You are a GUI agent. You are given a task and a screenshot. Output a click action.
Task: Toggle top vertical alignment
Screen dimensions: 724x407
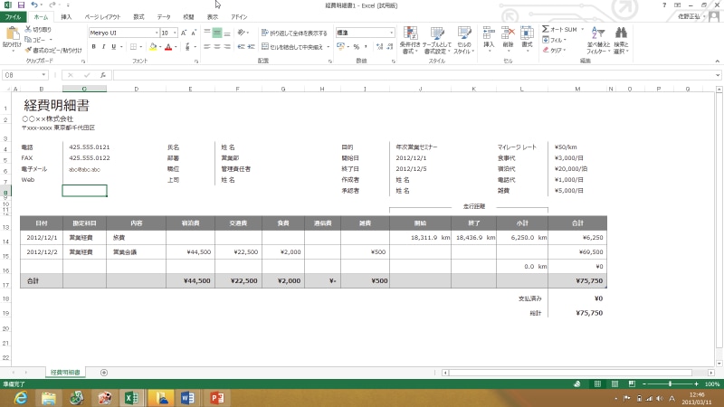coord(207,33)
